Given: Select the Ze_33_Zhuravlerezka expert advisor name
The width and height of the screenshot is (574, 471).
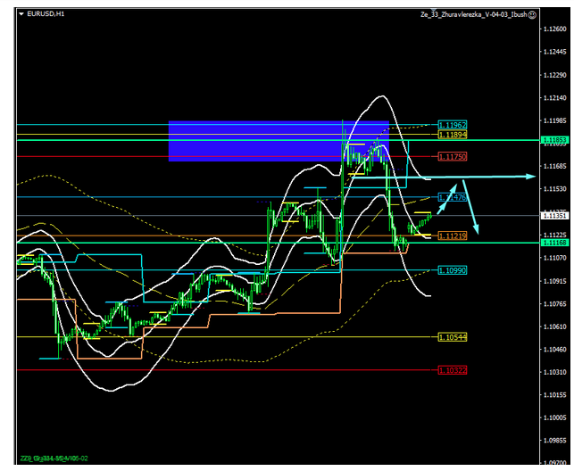Looking at the screenshot, I should (473, 14).
